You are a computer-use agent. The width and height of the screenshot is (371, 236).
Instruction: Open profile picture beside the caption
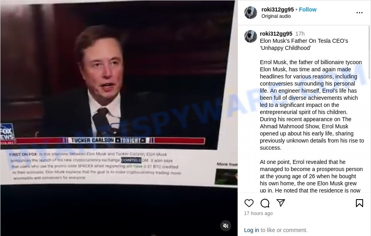(251, 36)
